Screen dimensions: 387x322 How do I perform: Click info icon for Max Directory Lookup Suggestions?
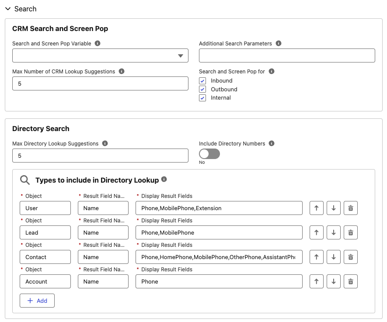[x=105, y=143]
